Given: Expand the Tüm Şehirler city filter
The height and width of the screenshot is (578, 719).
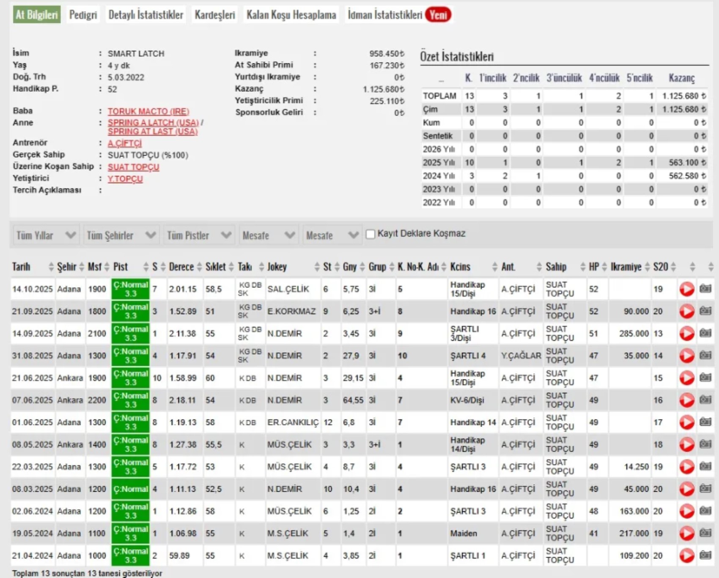Looking at the screenshot, I should coord(121,235).
